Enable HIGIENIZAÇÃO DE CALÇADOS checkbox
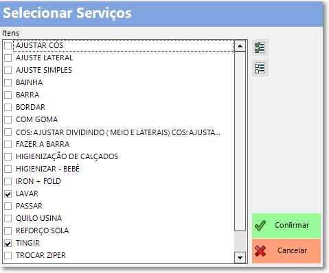Image resolution: width=329 pixels, height=273 pixels. point(8,156)
